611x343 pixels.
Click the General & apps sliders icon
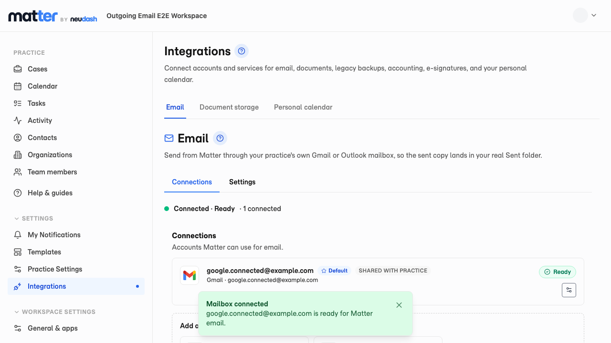point(18,328)
